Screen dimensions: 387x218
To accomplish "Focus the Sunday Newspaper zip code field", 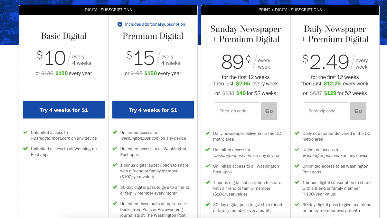I will (237, 111).
